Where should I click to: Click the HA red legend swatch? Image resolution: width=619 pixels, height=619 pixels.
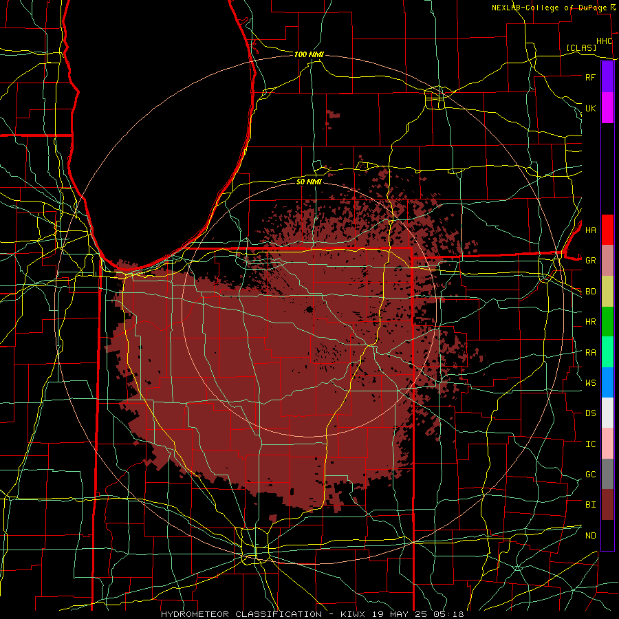tap(607, 230)
